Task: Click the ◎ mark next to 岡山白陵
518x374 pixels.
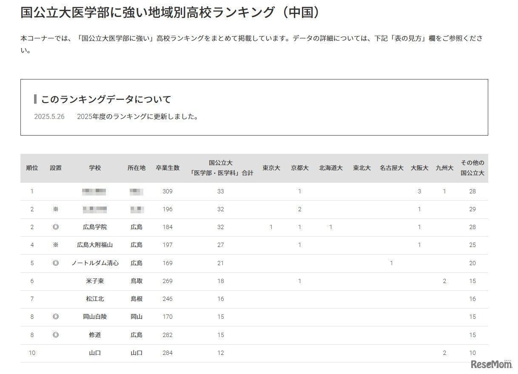Action: pos(55,317)
